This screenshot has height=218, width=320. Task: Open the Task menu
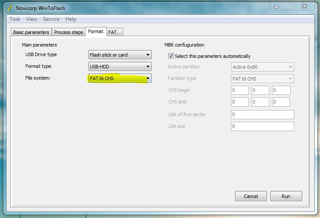pos(15,19)
